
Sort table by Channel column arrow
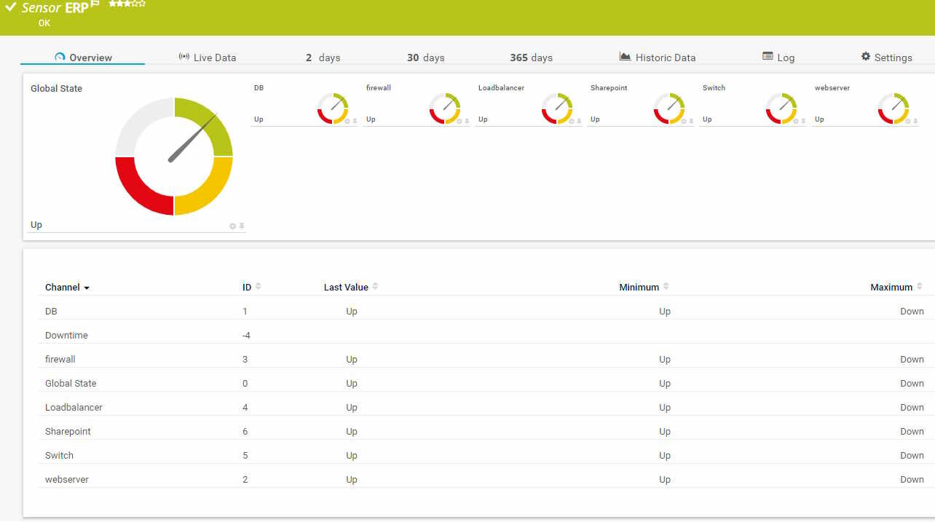pyautogui.click(x=87, y=288)
